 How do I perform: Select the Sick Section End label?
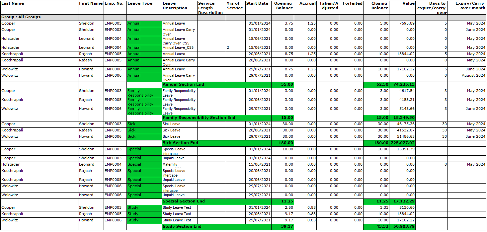tap(180, 143)
